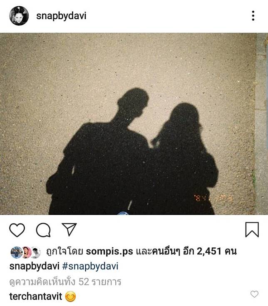
Task: Open comments with speech bubble icon
Action: click(43, 230)
